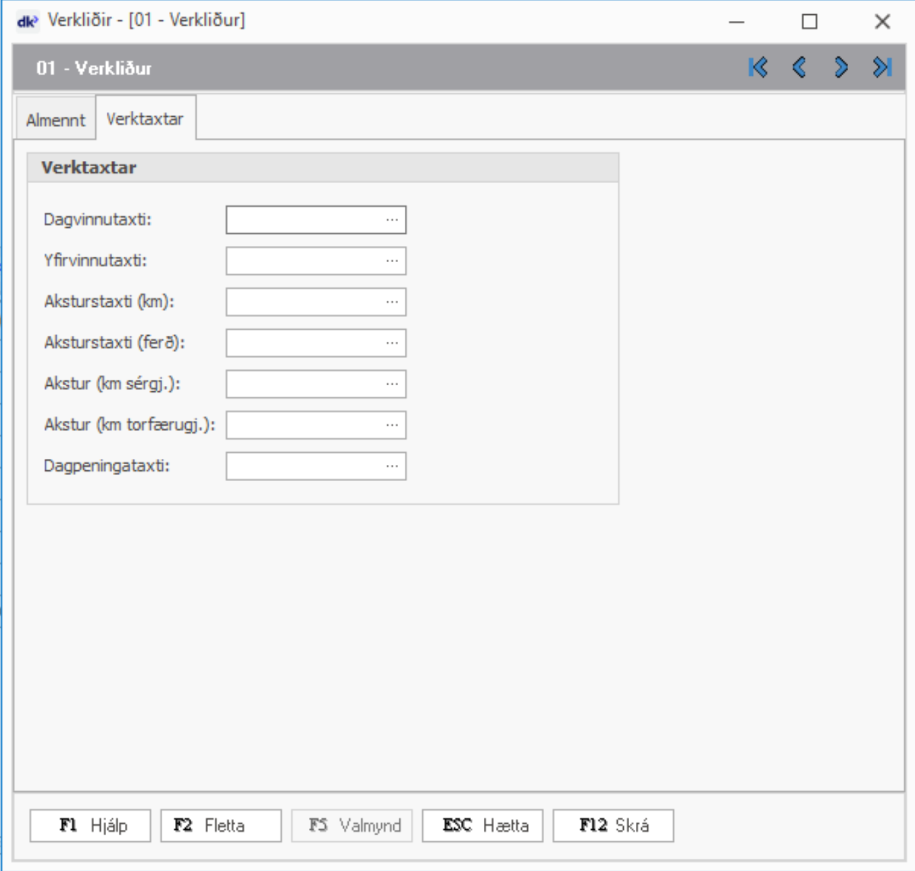Jump to last record navigation arrow
The height and width of the screenshot is (871, 915).
point(882,68)
